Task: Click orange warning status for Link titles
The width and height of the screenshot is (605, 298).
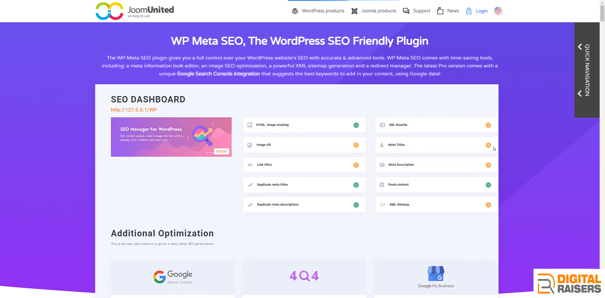Action: click(356, 165)
